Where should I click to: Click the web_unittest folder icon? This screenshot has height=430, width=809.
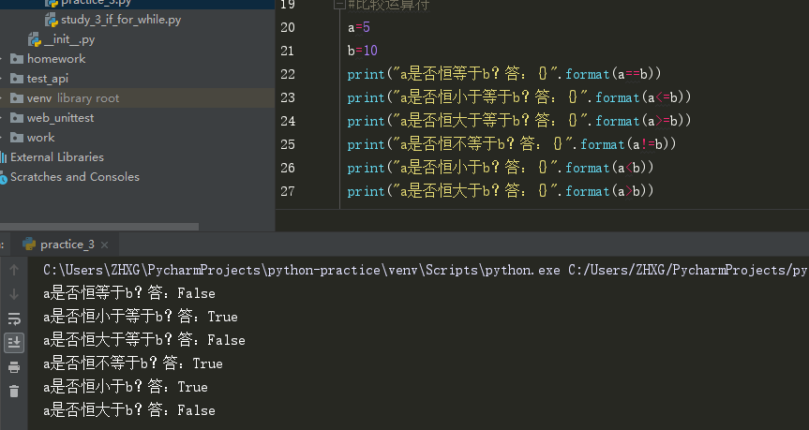click(x=17, y=117)
